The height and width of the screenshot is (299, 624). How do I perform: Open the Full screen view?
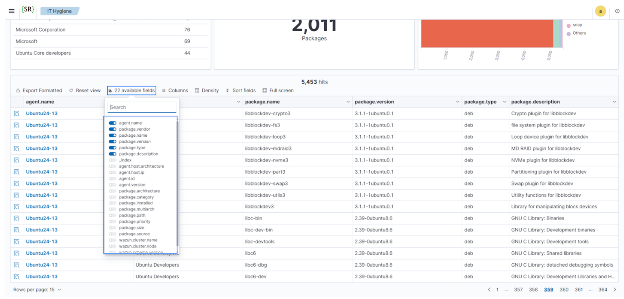pos(278,91)
